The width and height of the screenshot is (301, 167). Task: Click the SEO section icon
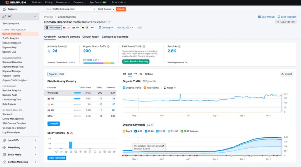(x=4, y=16)
